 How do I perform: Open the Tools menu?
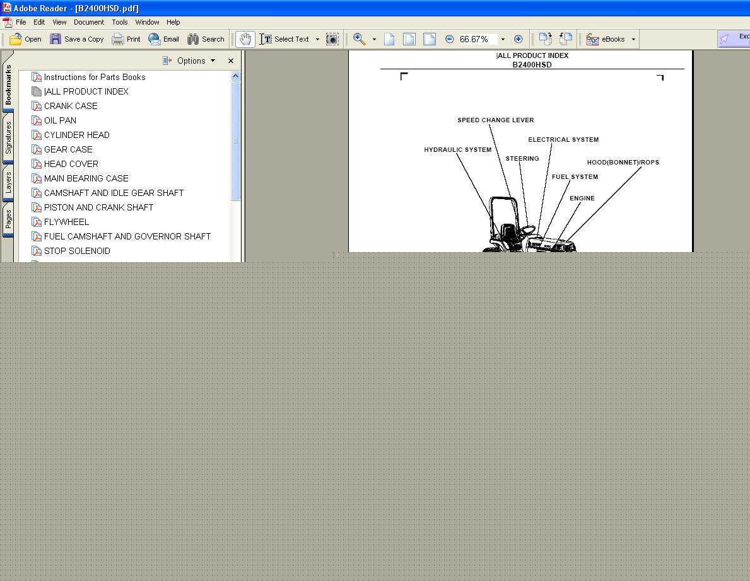119,22
